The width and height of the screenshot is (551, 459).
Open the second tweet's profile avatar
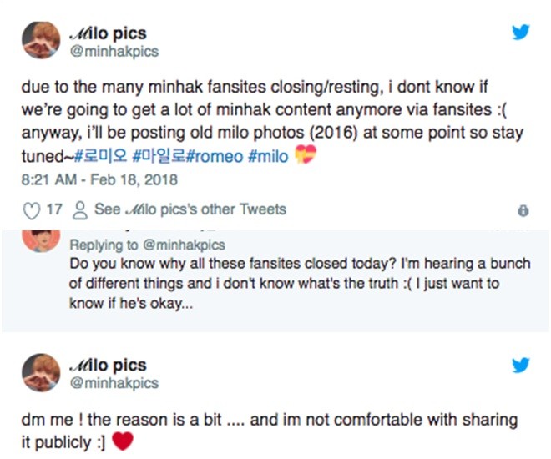[x=41, y=373]
